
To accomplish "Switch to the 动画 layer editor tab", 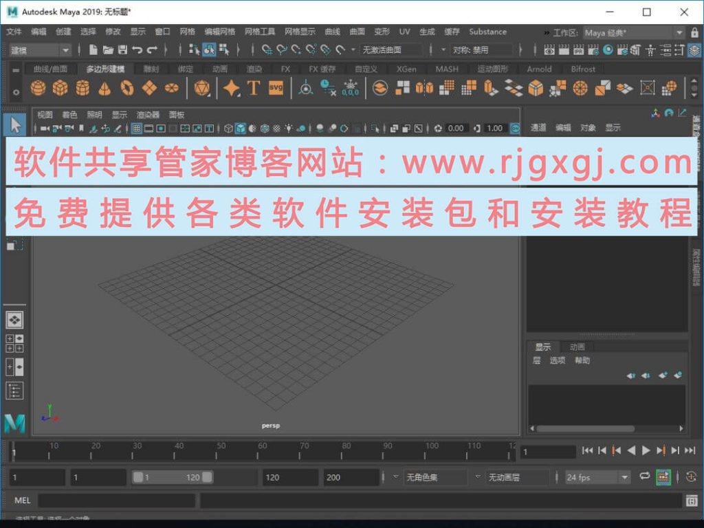I will pyautogui.click(x=577, y=346).
